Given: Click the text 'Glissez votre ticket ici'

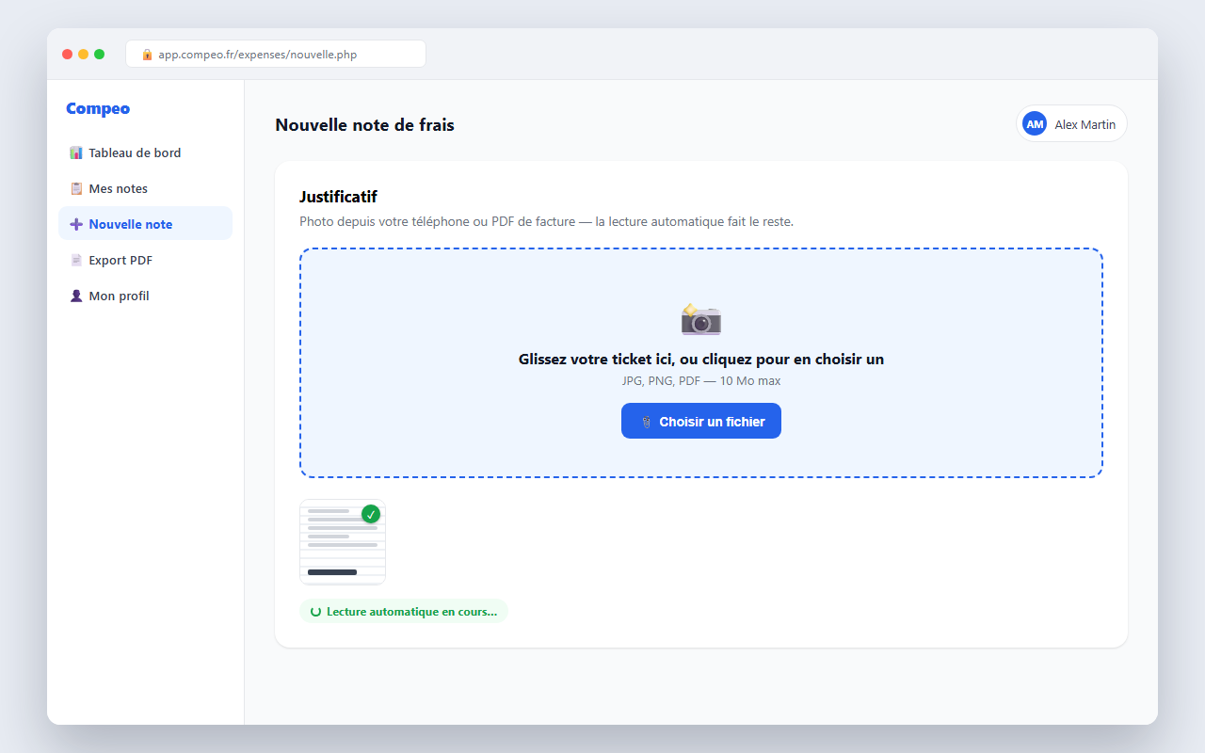Looking at the screenshot, I should [x=596, y=360].
